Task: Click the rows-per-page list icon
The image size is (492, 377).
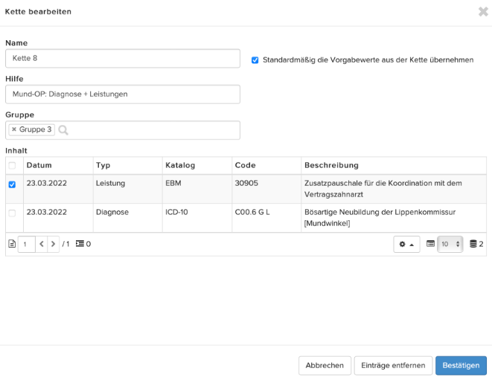Action: click(430, 243)
